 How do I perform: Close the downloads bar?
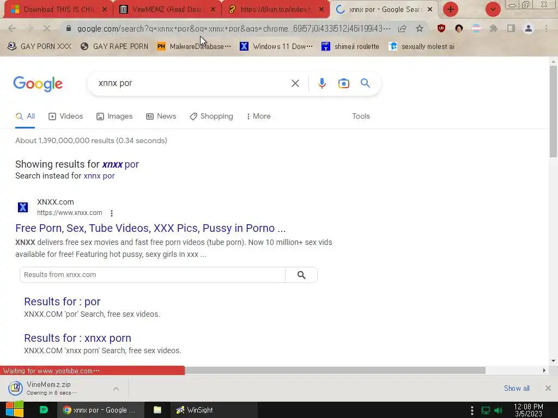pyautogui.click(x=548, y=388)
